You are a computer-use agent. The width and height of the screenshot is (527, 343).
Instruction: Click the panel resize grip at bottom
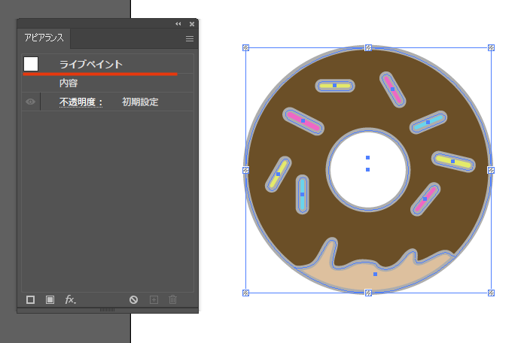(x=107, y=310)
